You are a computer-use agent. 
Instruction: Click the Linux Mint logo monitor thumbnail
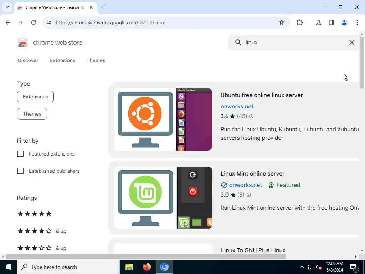pyautogui.click(x=145, y=198)
